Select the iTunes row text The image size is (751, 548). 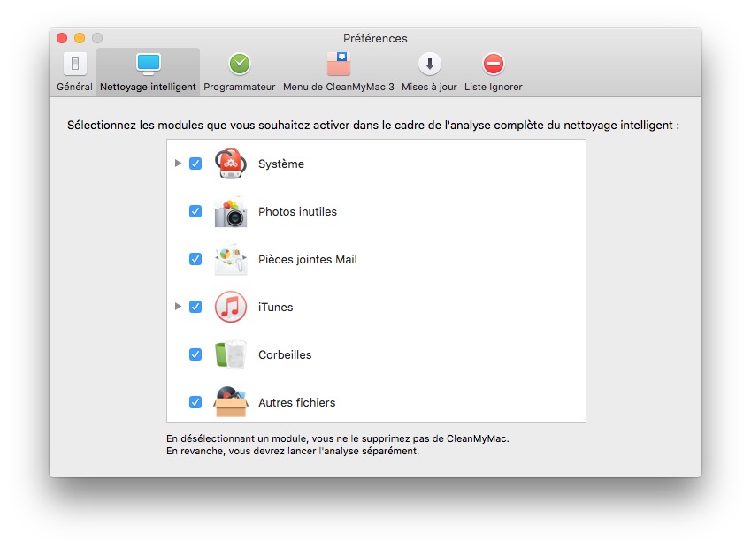click(x=275, y=307)
